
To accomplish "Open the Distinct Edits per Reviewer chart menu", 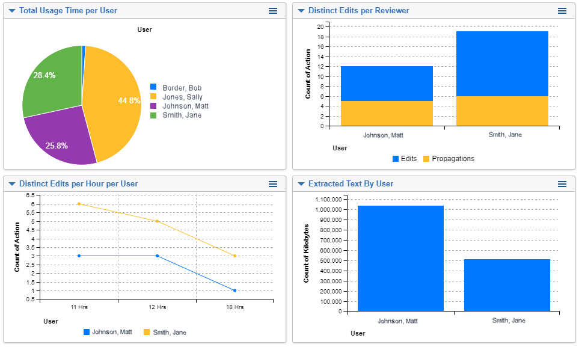I will coord(562,10).
